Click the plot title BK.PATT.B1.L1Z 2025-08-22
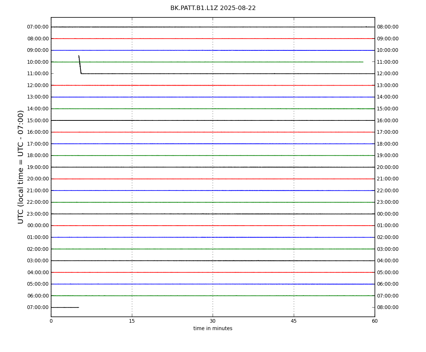Screen dimensions: 426x352 tap(213, 8)
